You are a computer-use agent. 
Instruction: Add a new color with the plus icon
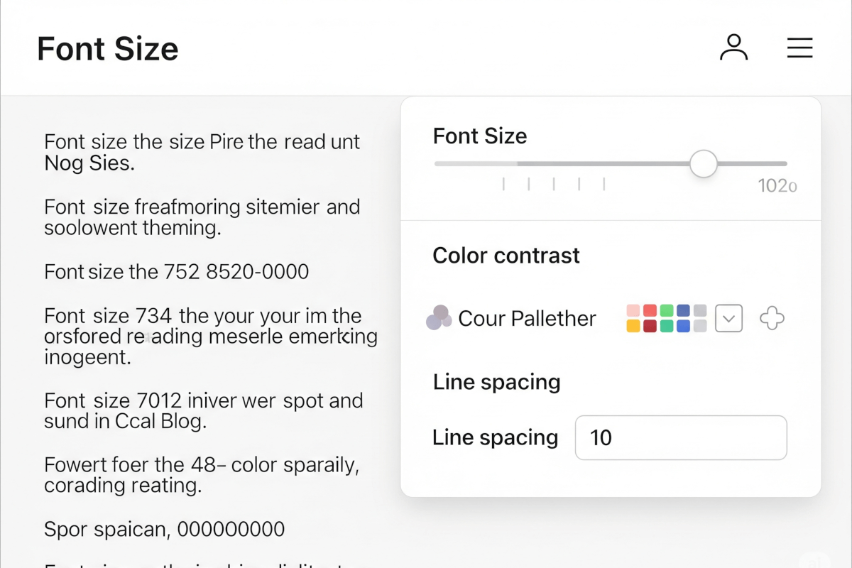click(x=771, y=318)
